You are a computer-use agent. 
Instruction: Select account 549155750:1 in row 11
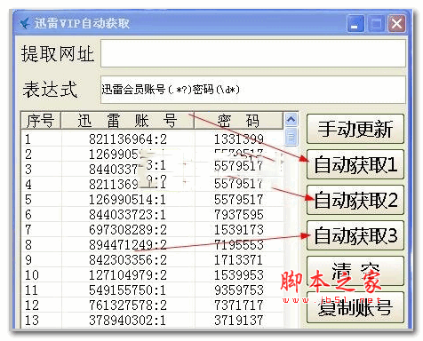click(x=127, y=290)
